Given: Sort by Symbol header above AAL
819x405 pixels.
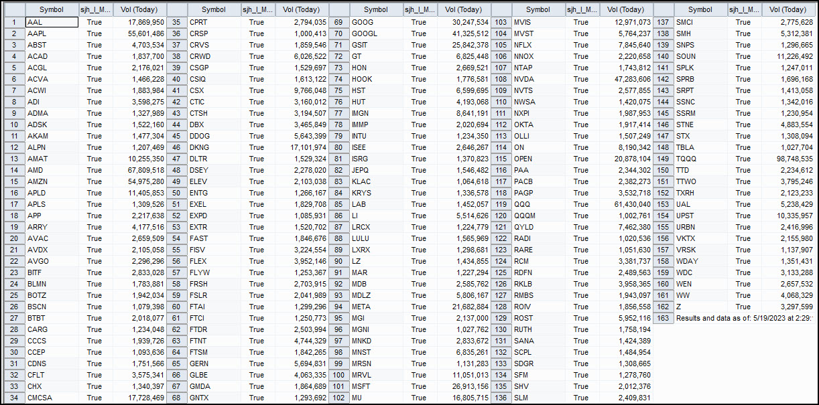Looking at the screenshot, I should (x=52, y=9).
